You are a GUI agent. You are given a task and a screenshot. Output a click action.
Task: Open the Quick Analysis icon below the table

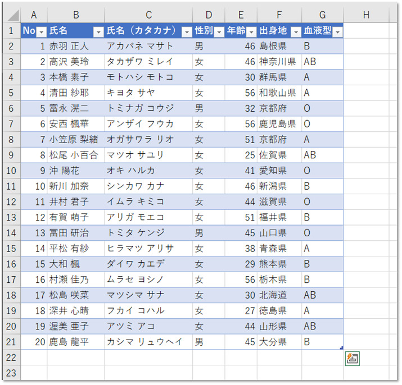click(x=353, y=359)
